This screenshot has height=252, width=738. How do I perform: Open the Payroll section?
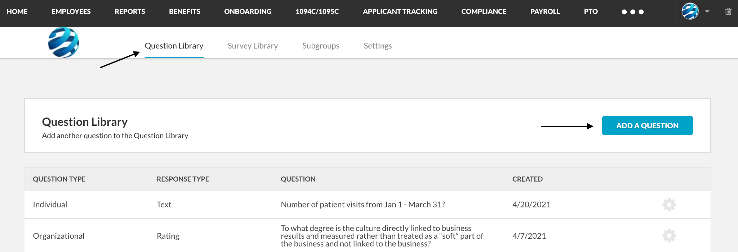tap(545, 12)
